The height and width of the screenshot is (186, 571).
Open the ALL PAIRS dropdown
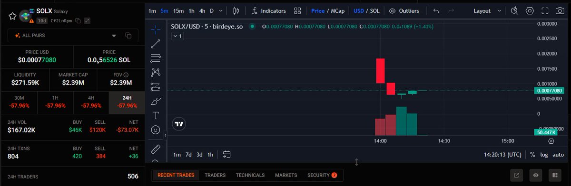(x=73, y=36)
